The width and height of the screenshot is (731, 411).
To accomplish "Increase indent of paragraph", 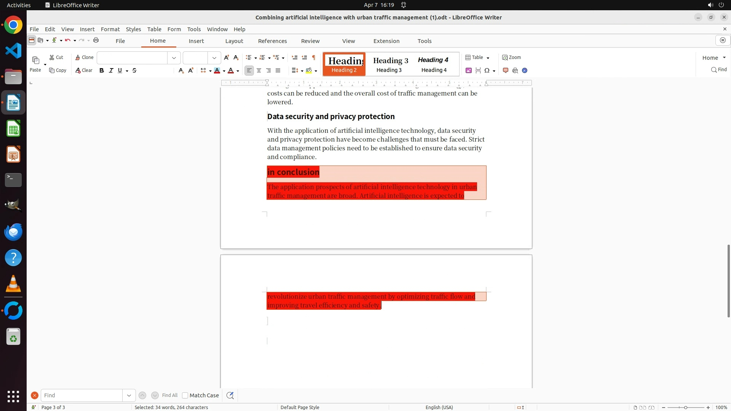I will tap(294, 57).
